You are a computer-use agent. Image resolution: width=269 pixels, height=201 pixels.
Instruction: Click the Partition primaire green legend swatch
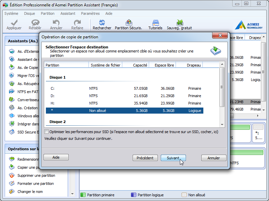click(x=83, y=195)
